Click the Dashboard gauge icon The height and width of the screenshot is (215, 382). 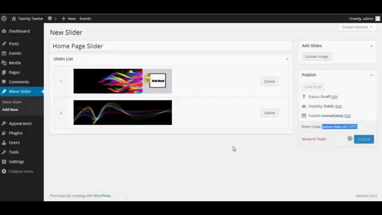(4, 31)
